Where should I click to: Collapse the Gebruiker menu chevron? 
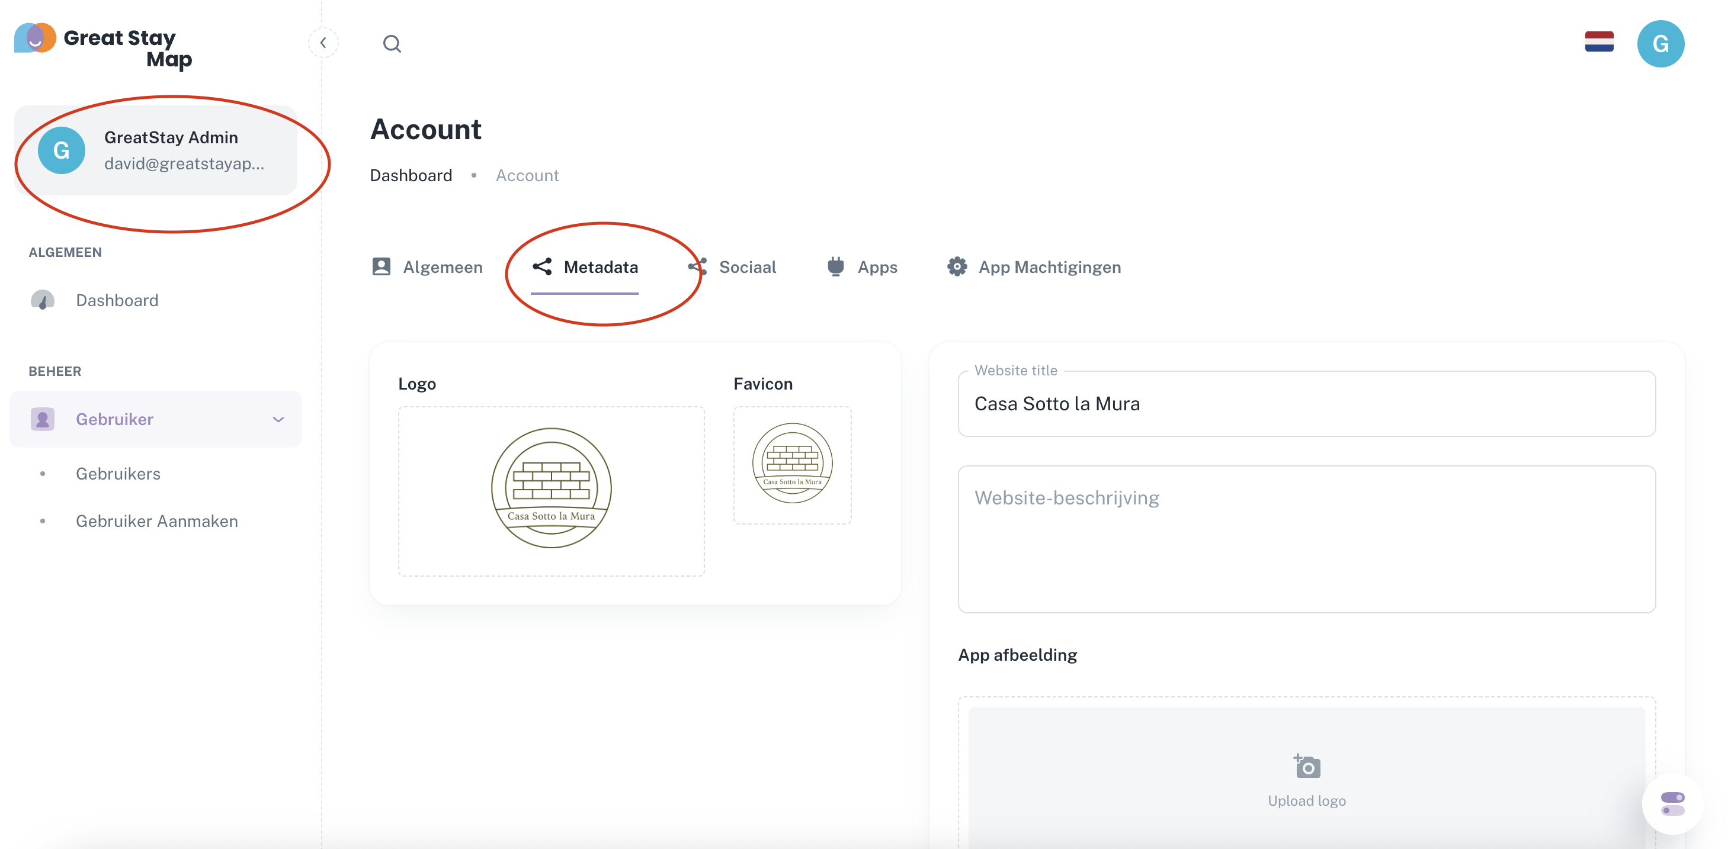(x=278, y=419)
